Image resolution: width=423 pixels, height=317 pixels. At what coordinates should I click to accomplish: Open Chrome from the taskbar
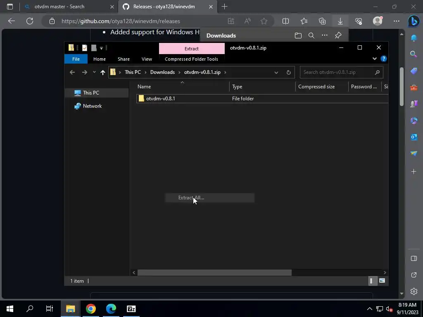click(91, 309)
